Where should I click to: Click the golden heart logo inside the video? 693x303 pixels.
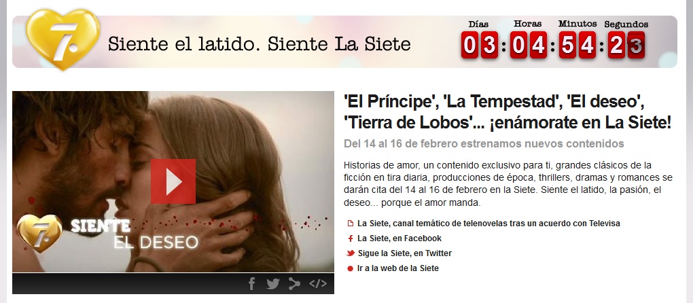39,233
